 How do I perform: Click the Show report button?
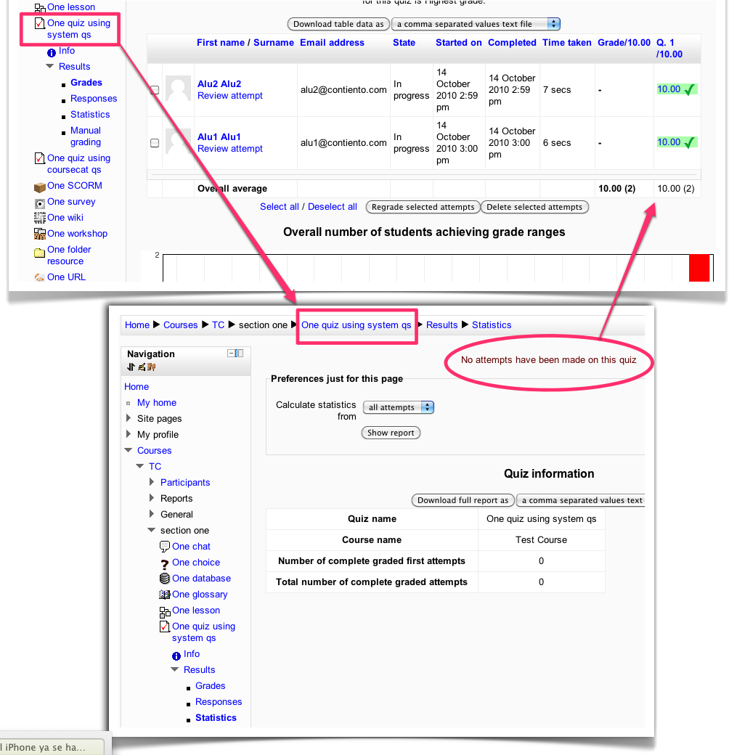[x=391, y=433]
